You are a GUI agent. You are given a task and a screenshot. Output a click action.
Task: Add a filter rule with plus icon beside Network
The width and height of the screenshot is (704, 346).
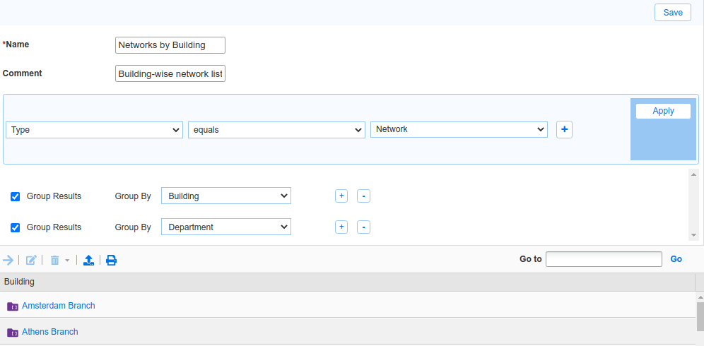[564, 130]
